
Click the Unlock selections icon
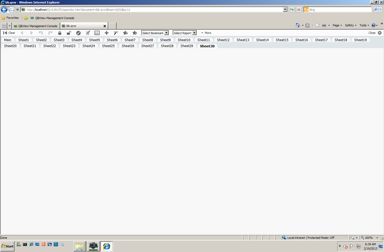click(x=69, y=33)
